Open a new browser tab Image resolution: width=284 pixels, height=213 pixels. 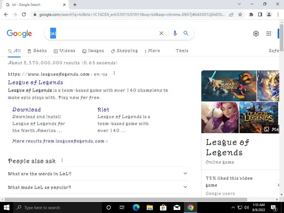[75, 5]
